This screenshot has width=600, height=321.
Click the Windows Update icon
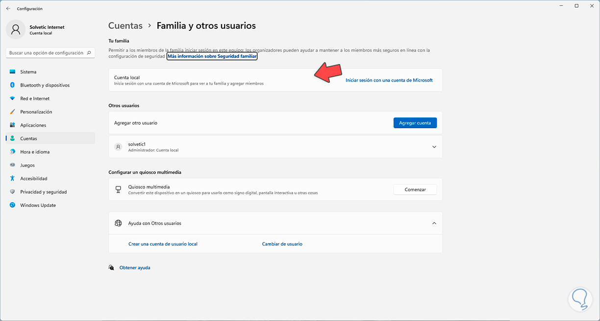[x=13, y=206]
